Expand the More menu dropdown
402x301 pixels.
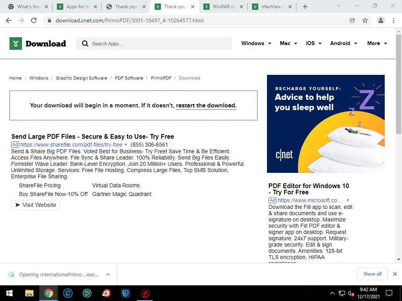pos(377,43)
